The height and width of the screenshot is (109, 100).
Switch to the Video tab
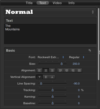point(57,3)
